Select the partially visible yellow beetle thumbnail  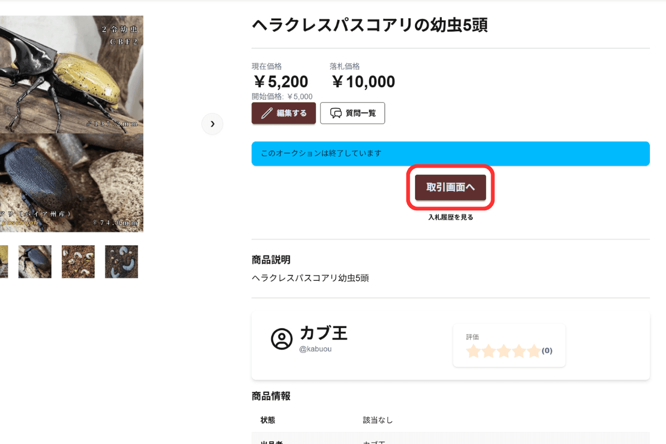(3, 261)
